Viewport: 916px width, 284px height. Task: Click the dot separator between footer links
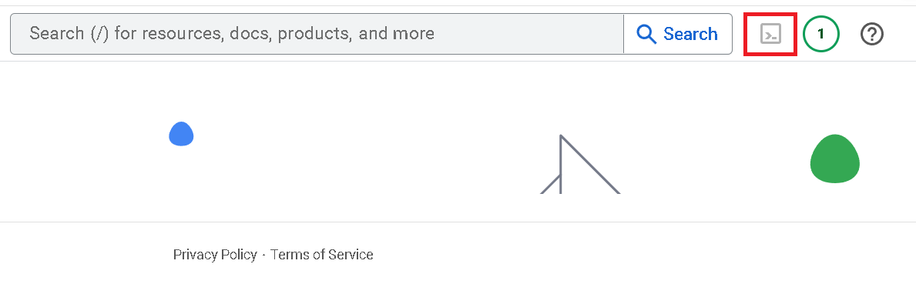(263, 256)
